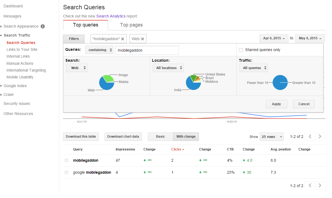Open the Traffic All queries dropdown
The width and height of the screenshot is (332, 198).
point(254,68)
